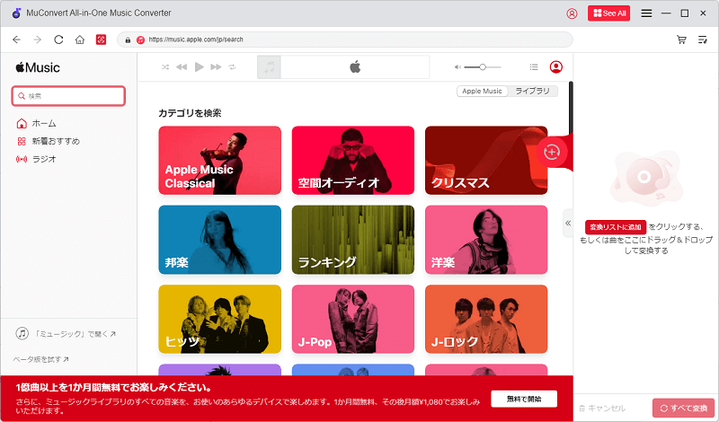Reload the page with refresh icon
Viewport: 719px width, 422px height.
pos(58,40)
